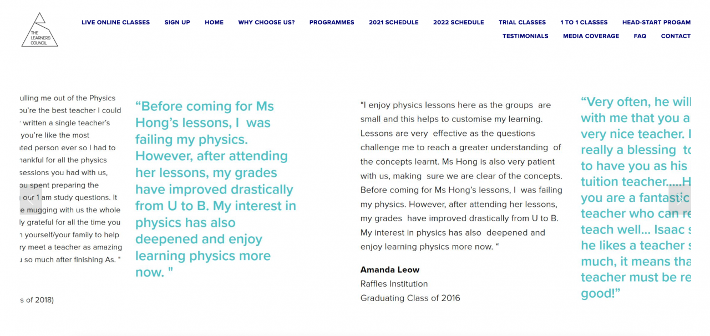Open WHY CHOOSE US? section
710x336 pixels.
click(x=266, y=22)
